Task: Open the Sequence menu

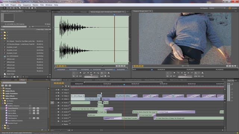Action: [27, 5]
